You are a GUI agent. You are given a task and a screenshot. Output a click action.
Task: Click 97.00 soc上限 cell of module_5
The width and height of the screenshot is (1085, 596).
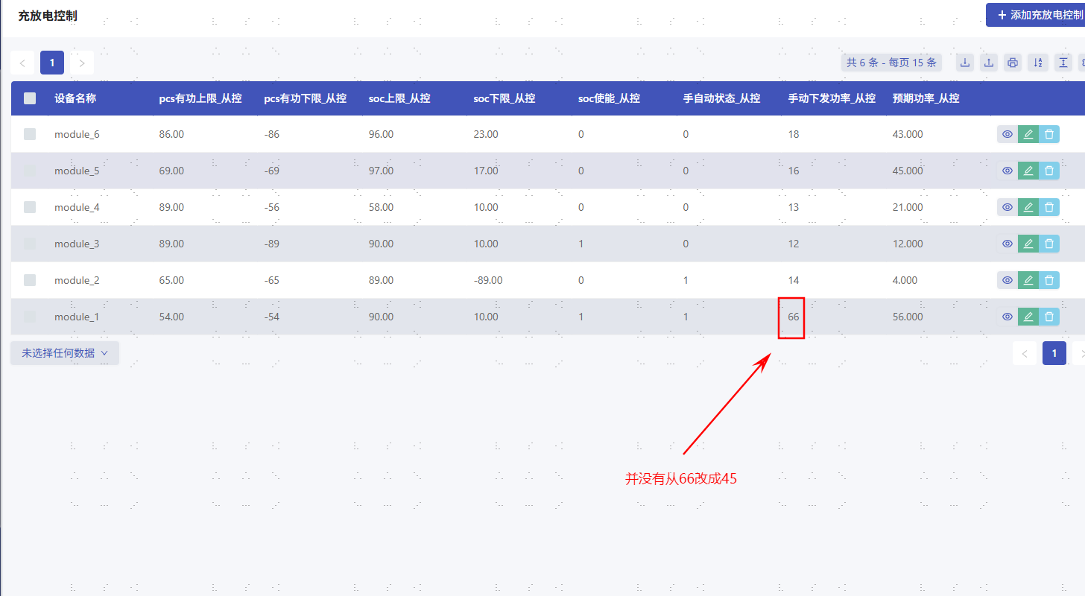381,171
